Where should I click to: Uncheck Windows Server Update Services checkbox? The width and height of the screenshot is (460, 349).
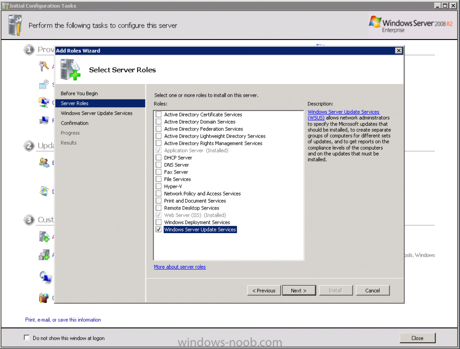159,229
